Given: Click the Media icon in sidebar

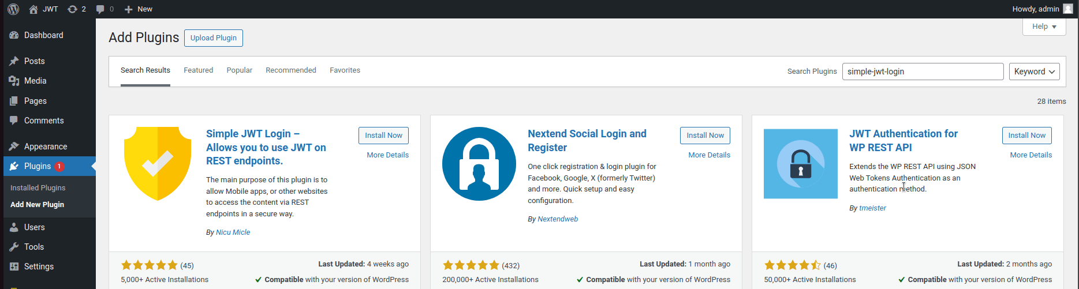Looking at the screenshot, I should (x=14, y=81).
